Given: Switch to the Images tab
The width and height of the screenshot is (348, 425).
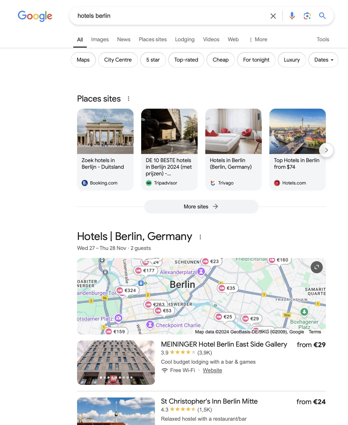Looking at the screenshot, I should pos(100,39).
